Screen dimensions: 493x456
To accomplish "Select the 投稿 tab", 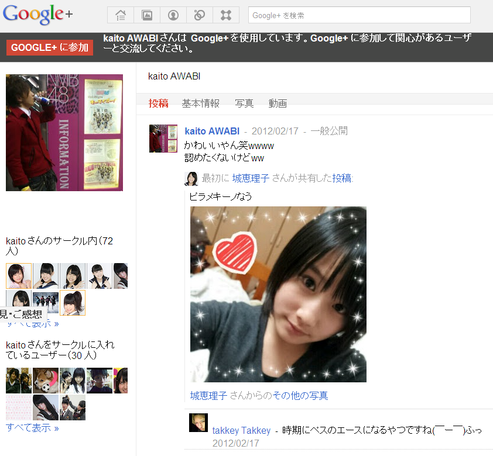I will click(x=159, y=103).
